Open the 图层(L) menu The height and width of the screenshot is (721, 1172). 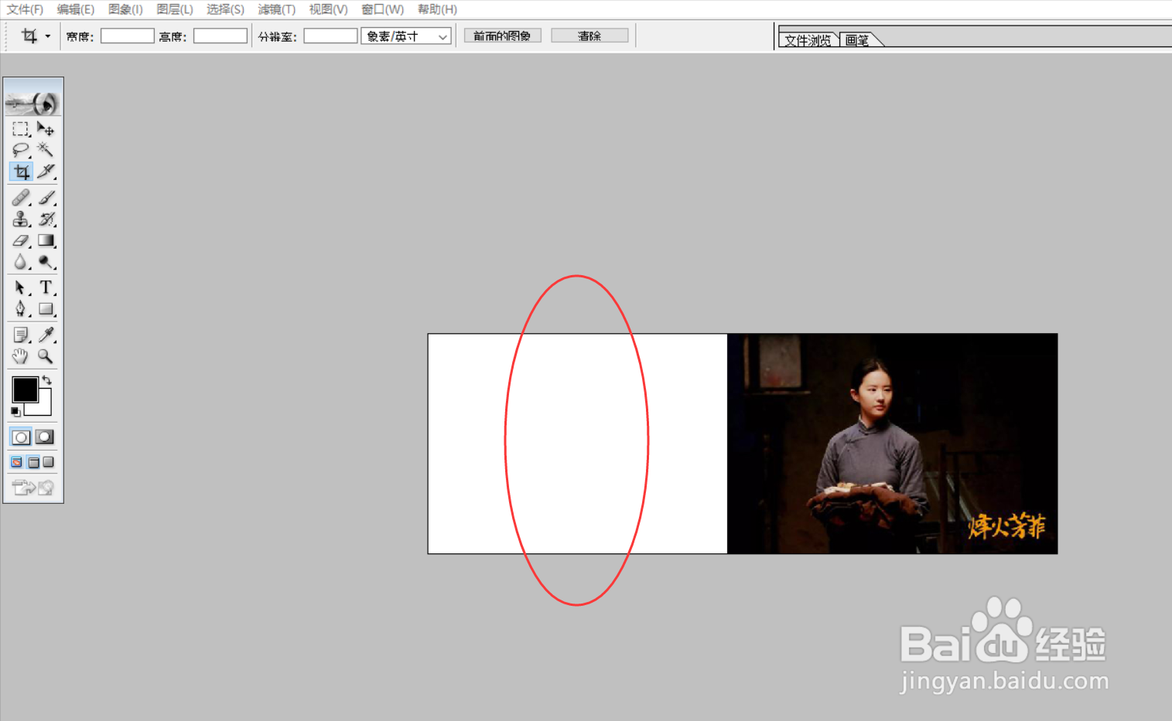pyautogui.click(x=175, y=9)
